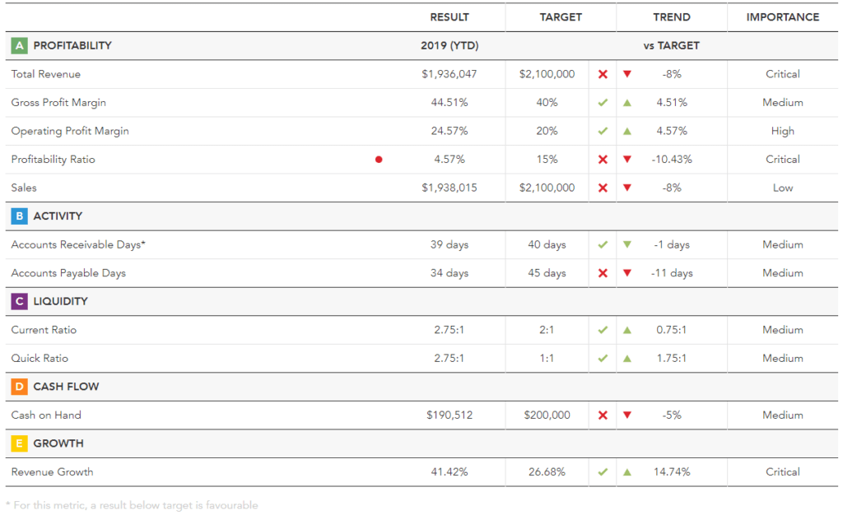The image size is (843, 515).
Task: Click green up arrow for Revenue Growth
Action: point(627,472)
